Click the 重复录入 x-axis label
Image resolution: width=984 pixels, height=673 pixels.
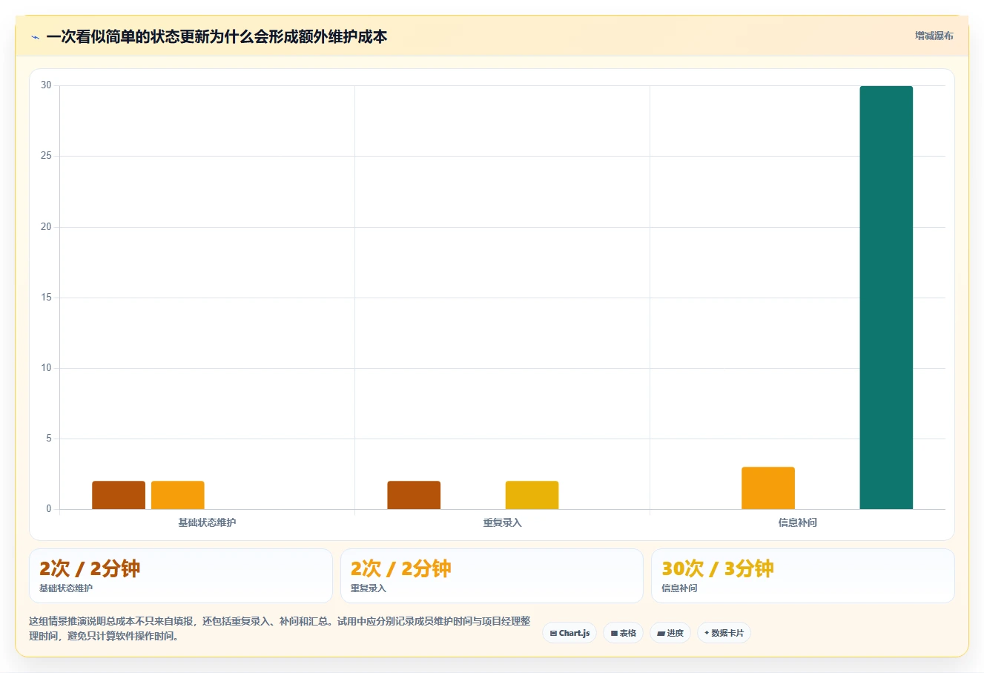(x=502, y=522)
